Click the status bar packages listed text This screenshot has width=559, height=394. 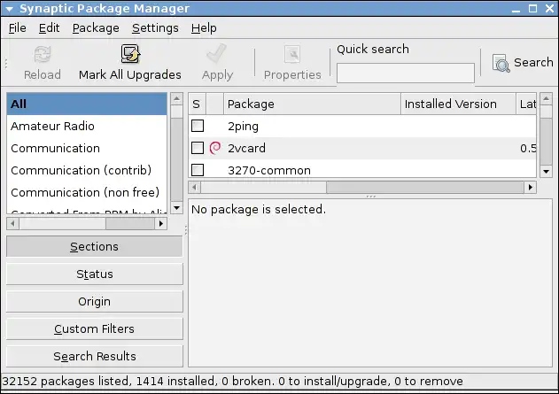(232, 382)
